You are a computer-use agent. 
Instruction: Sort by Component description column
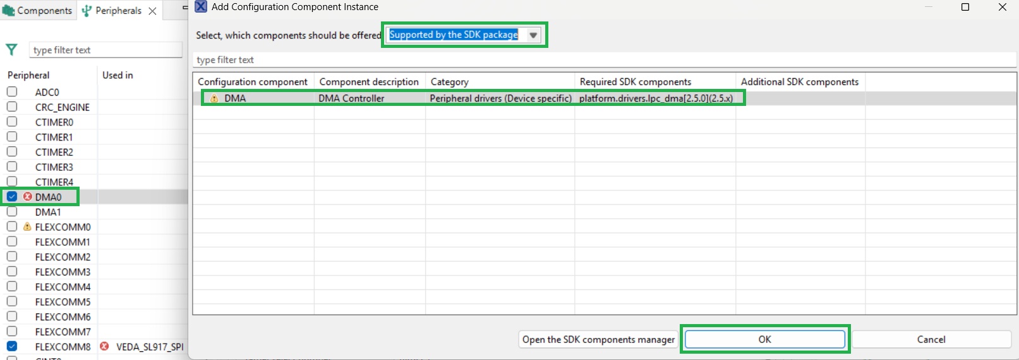[370, 82]
